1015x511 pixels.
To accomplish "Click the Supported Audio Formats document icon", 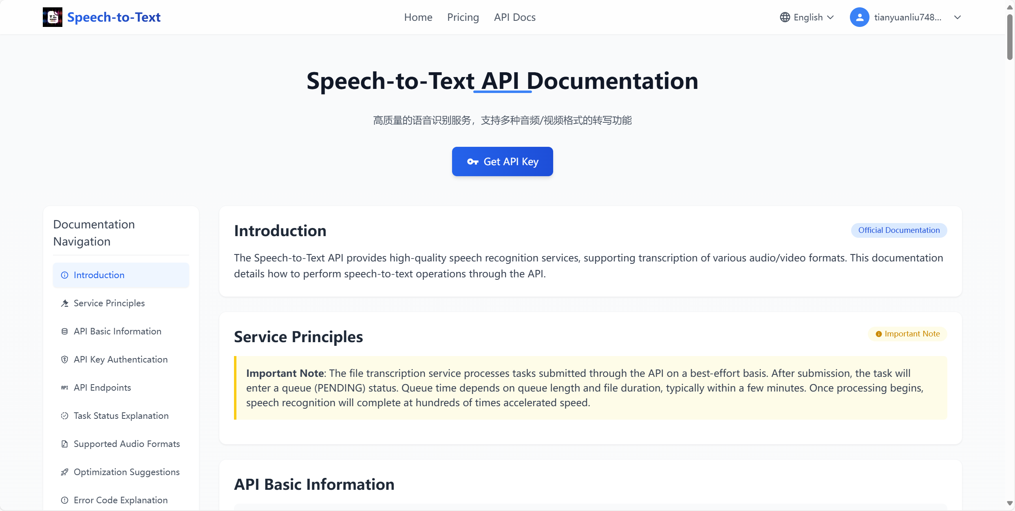I will (65, 444).
